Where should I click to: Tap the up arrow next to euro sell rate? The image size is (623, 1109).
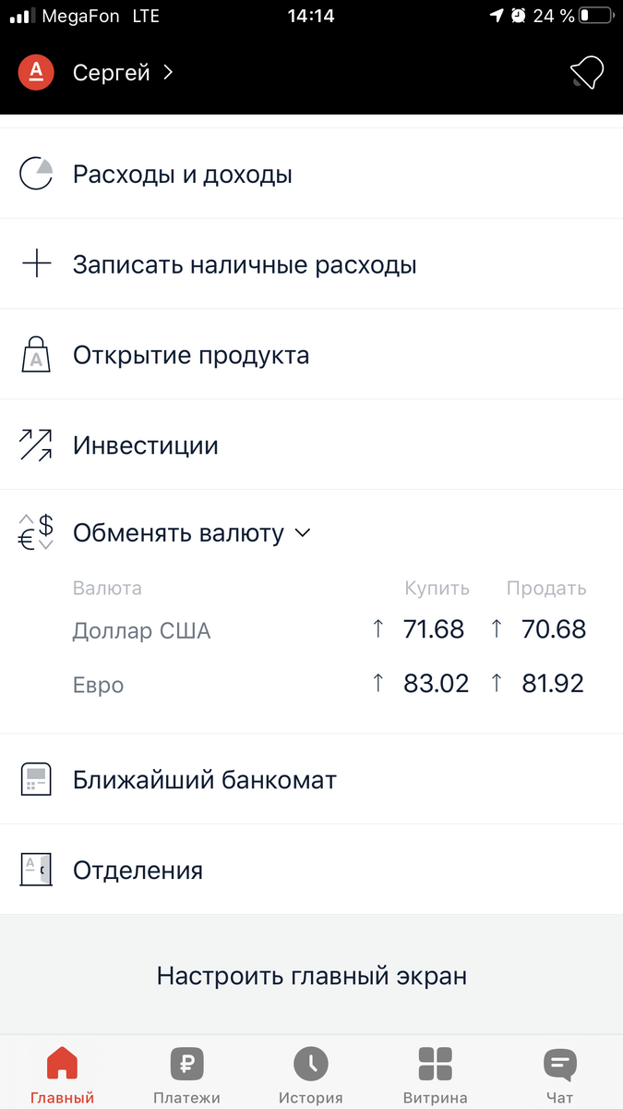click(x=497, y=683)
